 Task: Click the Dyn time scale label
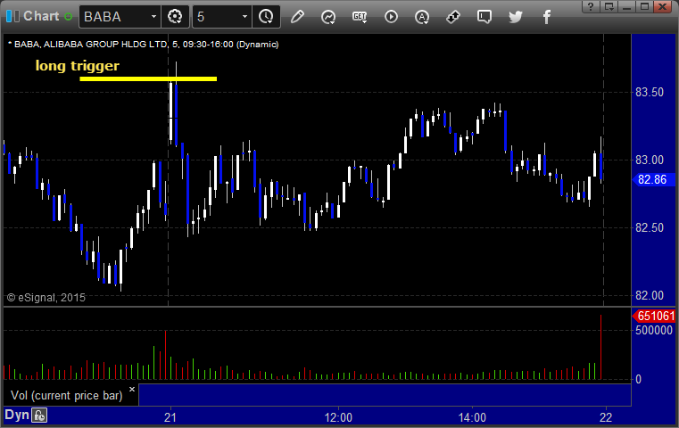pos(16,415)
